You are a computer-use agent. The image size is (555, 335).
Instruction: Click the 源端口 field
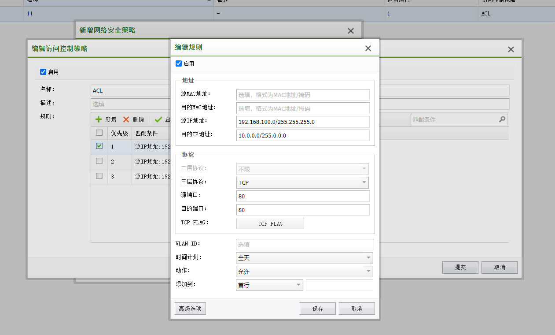[x=303, y=196]
